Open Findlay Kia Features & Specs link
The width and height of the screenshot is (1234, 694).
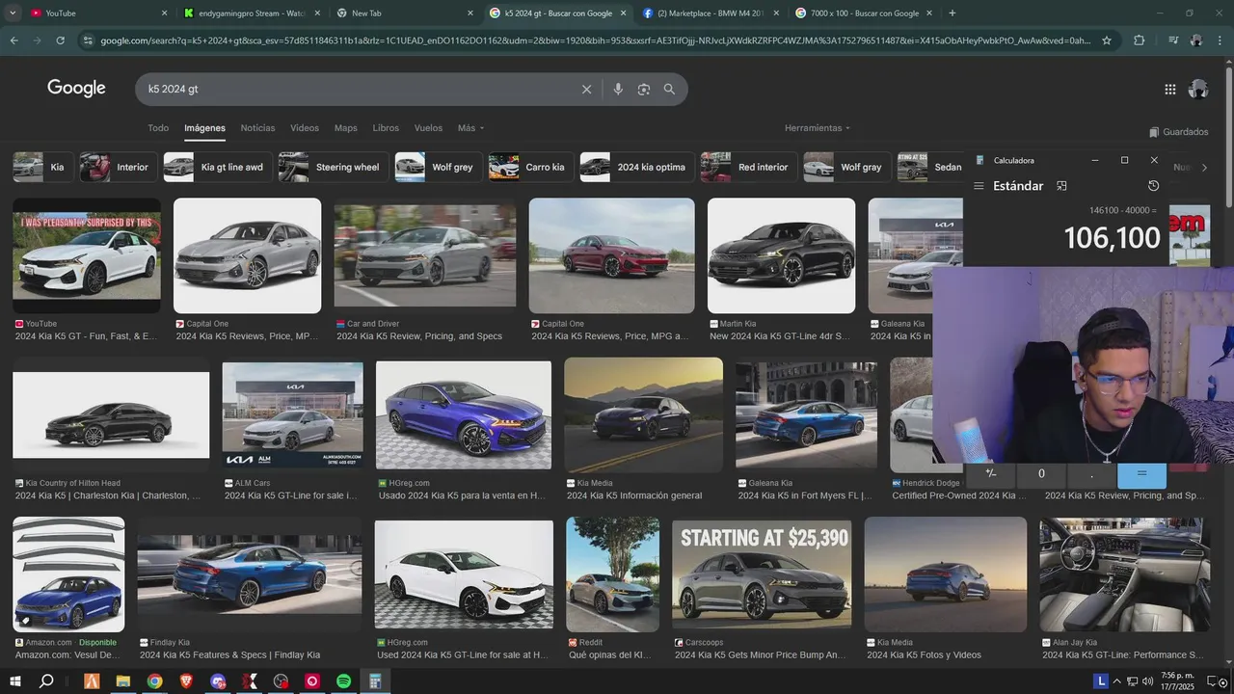coord(229,655)
